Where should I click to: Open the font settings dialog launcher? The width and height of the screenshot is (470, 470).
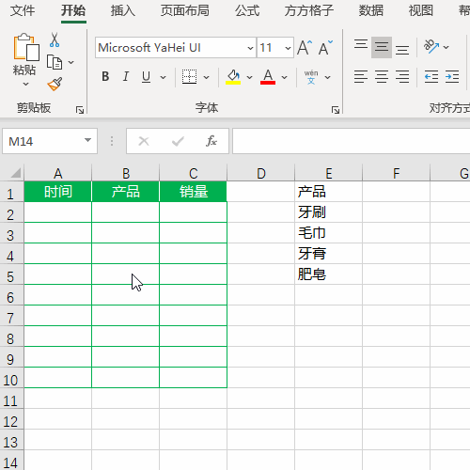point(336,110)
